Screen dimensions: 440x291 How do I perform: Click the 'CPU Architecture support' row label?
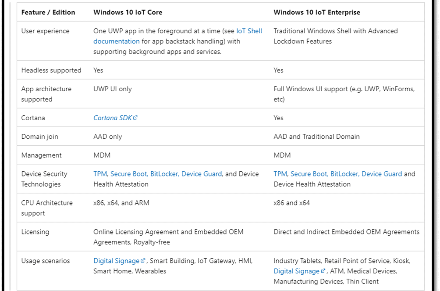(x=47, y=208)
